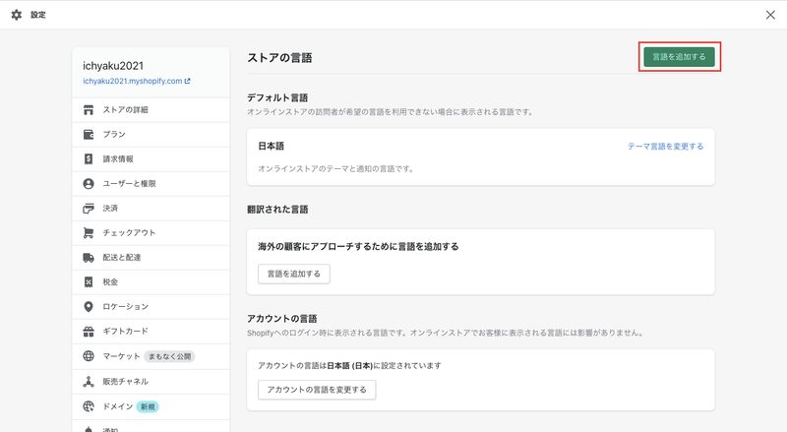Click the ichyaku2021 store name
Image resolution: width=787 pixels, height=432 pixels.
pos(113,66)
